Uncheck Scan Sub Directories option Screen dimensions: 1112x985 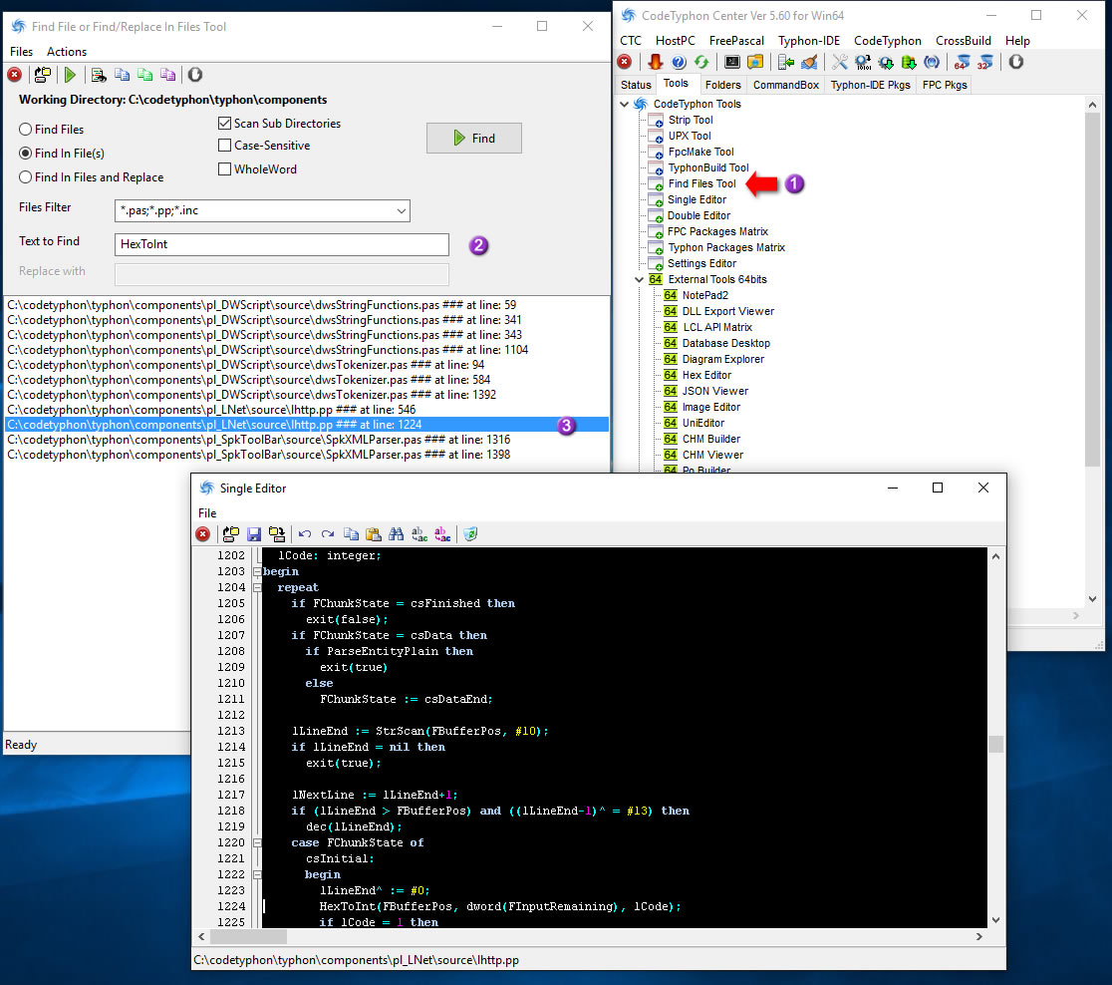(x=225, y=124)
